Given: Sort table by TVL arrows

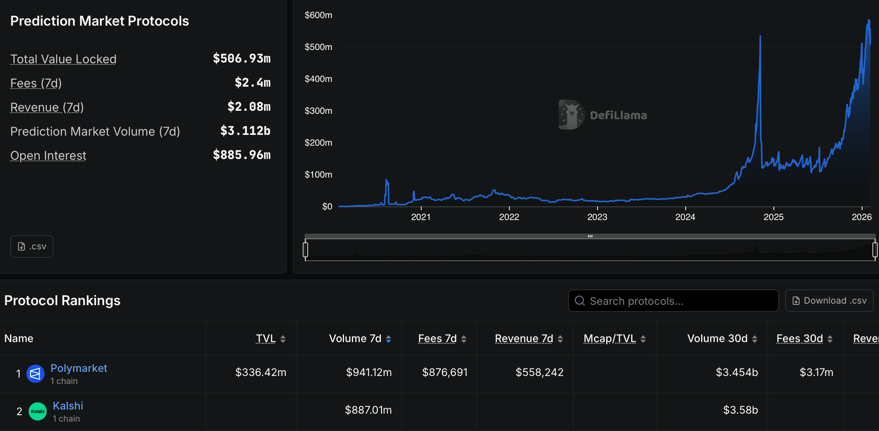Looking at the screenshot, I should [283, 339].
